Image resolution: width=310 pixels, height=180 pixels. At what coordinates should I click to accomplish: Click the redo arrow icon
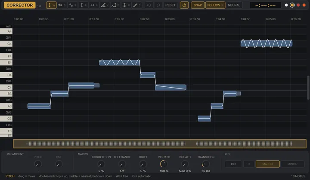coord(158,5)
